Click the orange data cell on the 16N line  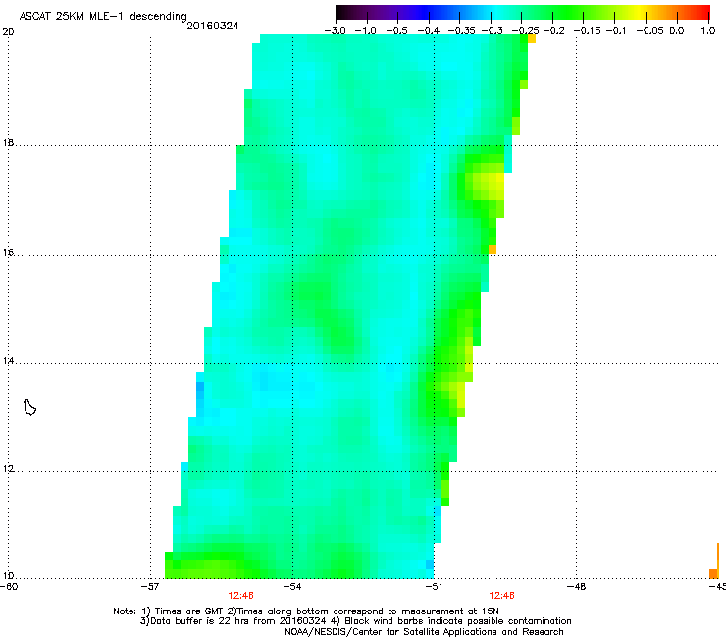coord(493,249)
